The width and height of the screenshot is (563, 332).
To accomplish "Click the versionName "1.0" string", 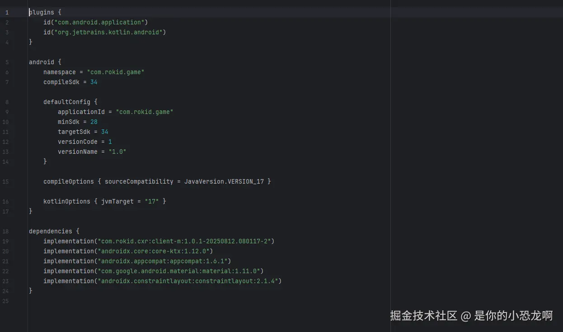I will click(x=117, y=152).
